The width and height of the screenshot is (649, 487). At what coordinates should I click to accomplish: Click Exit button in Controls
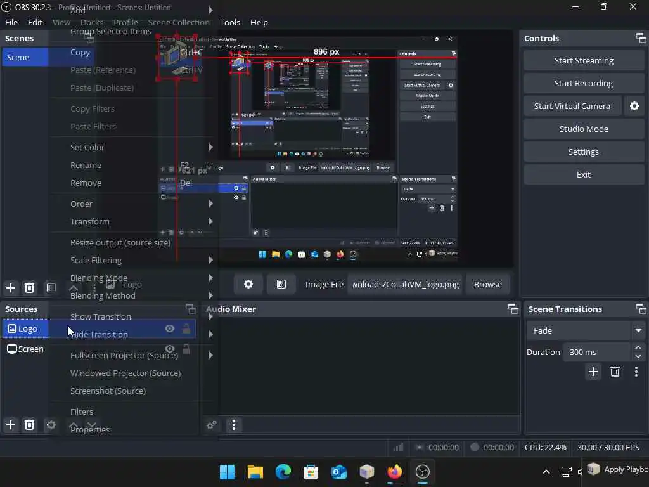tap(584, 174)
